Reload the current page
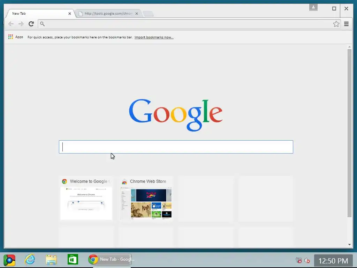This screenshot has width=357, height=268. [x=31, y=24]
